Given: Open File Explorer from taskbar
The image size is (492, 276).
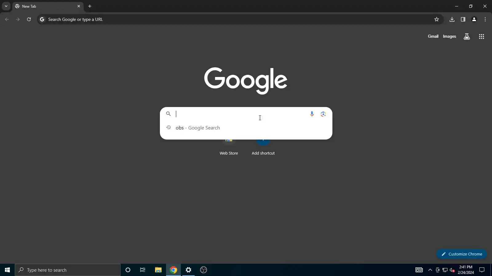Looking at the screenshot, I should (x=158, y=270).
